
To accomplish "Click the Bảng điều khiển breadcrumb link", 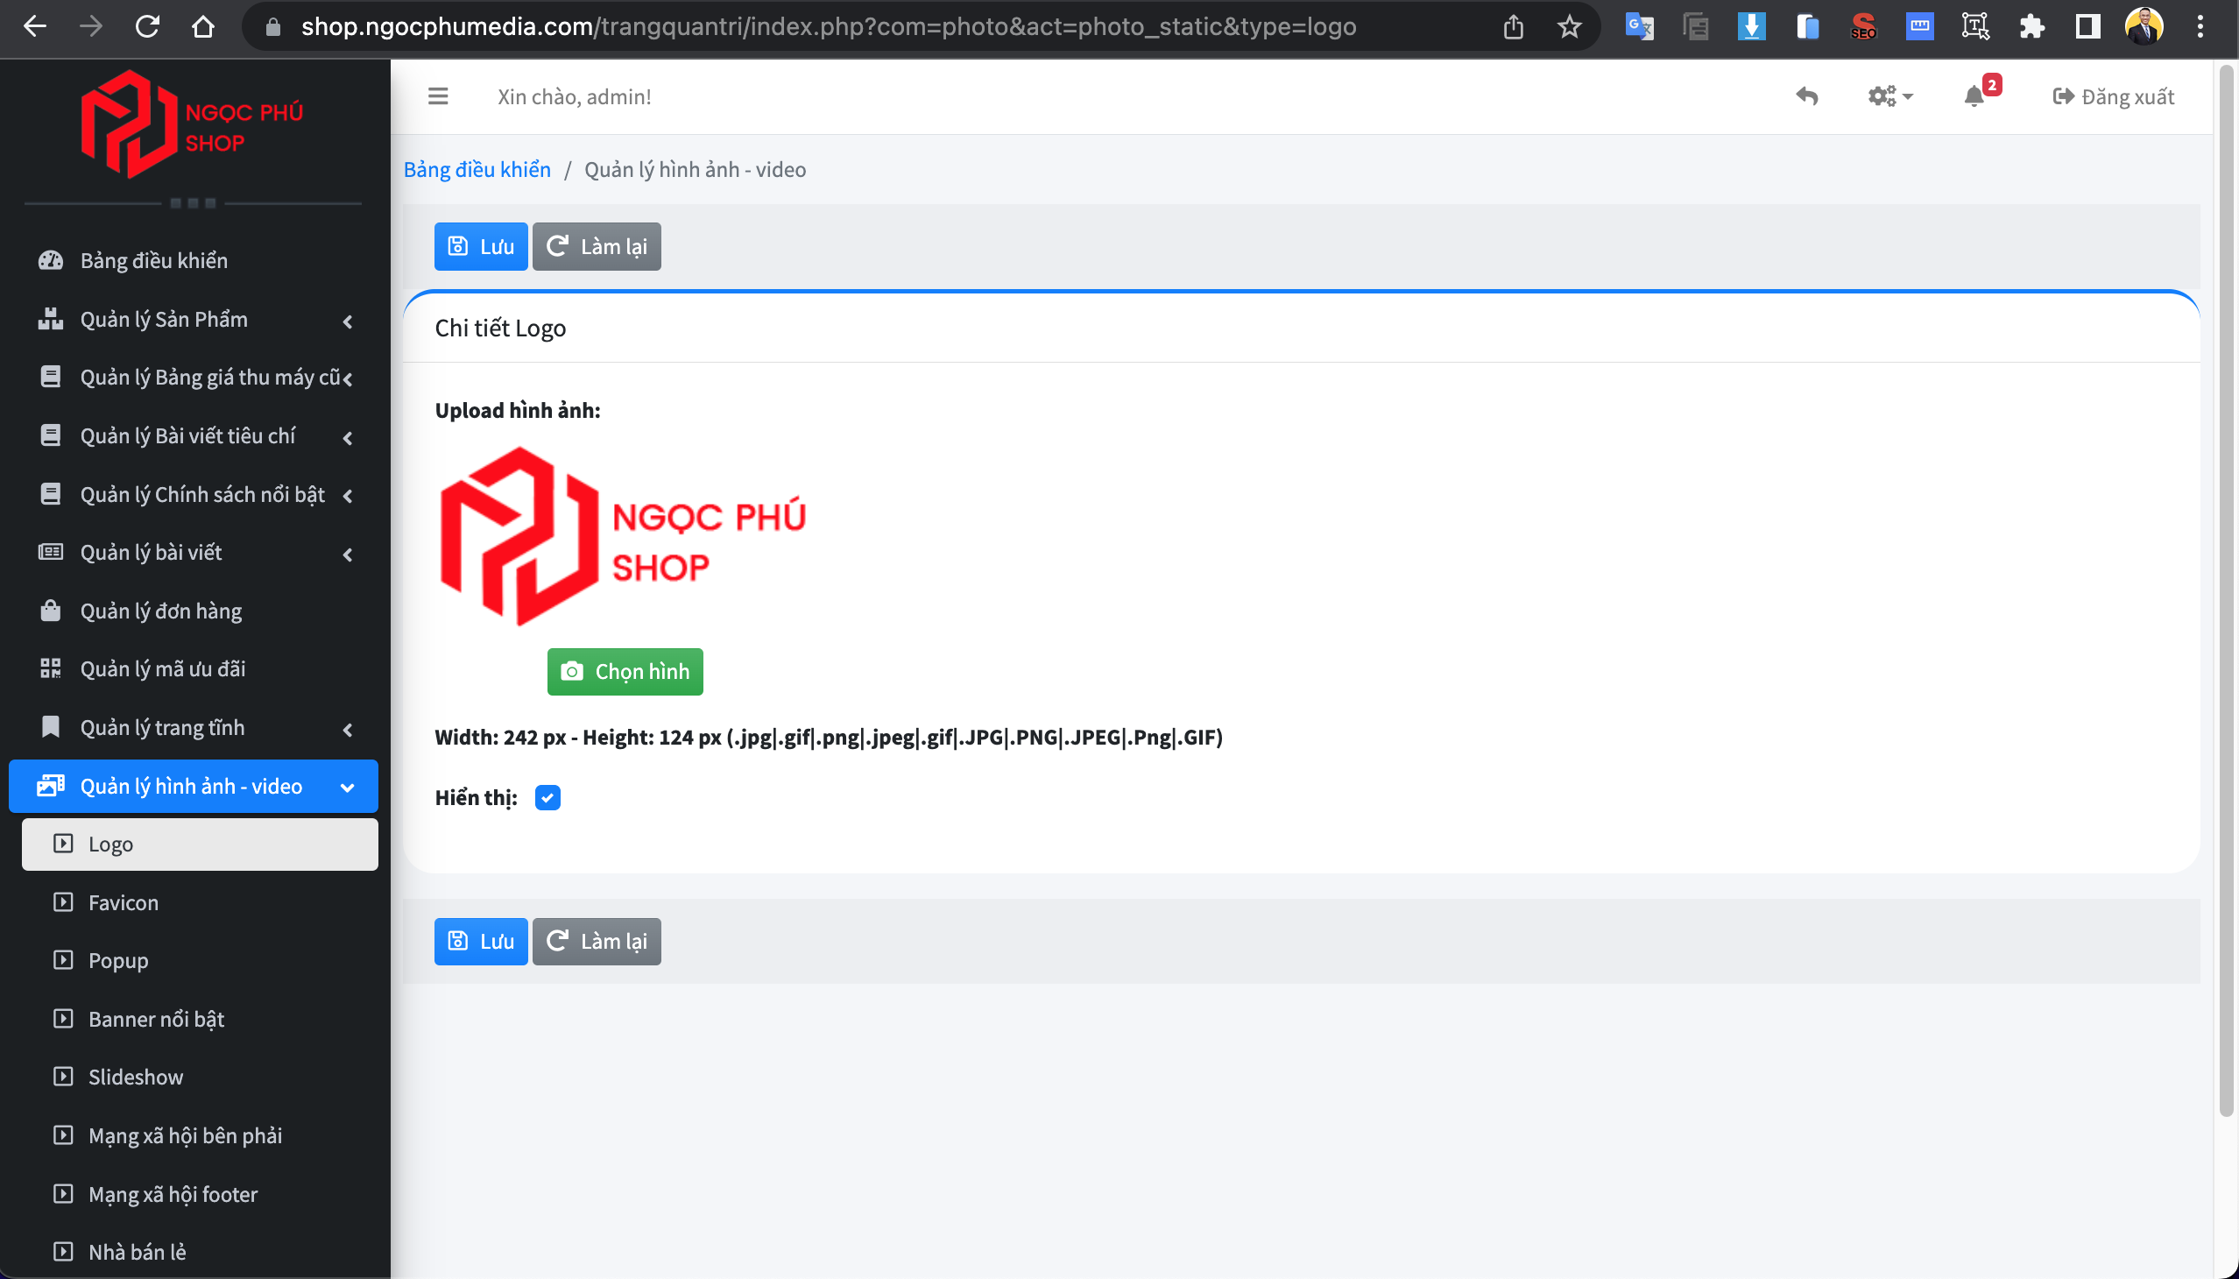I will coord(477,170).
